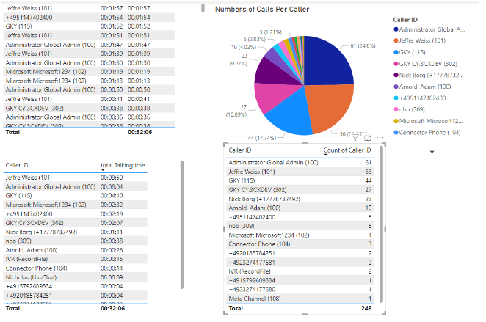
Task: Click the talking time table scrollbar
Action: coord(182,224)
